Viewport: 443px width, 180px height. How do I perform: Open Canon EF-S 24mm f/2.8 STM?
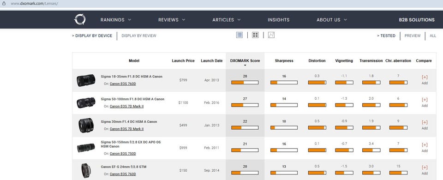point(124,167)
